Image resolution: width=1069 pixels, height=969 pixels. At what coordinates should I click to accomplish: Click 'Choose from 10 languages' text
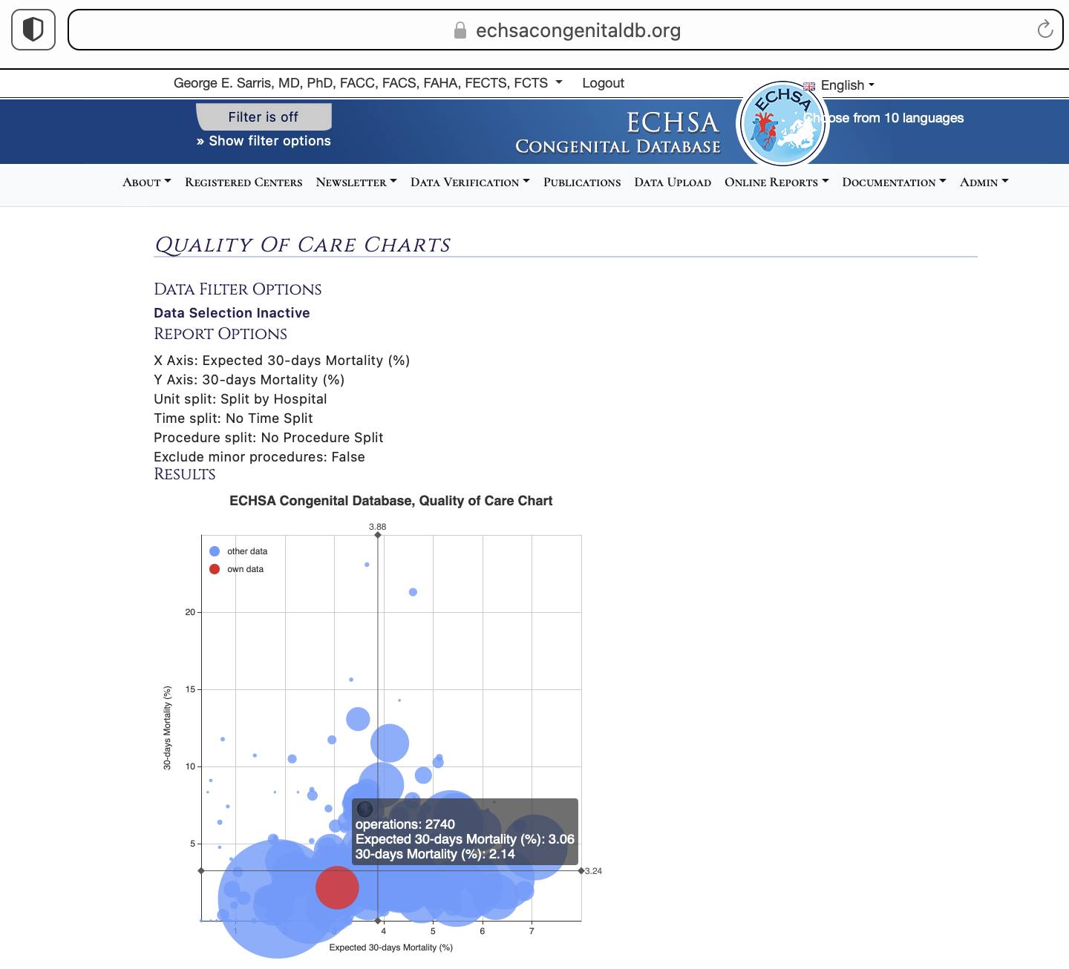(x=885, y=118)
